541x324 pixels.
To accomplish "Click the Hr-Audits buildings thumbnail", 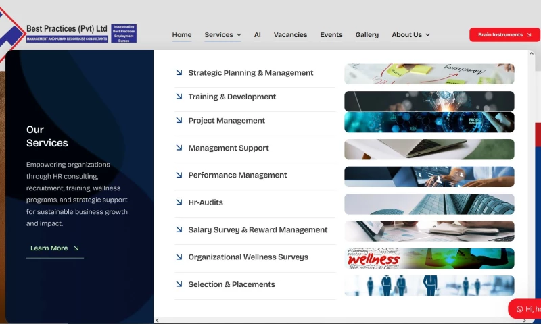I will [x=429, y=204].
